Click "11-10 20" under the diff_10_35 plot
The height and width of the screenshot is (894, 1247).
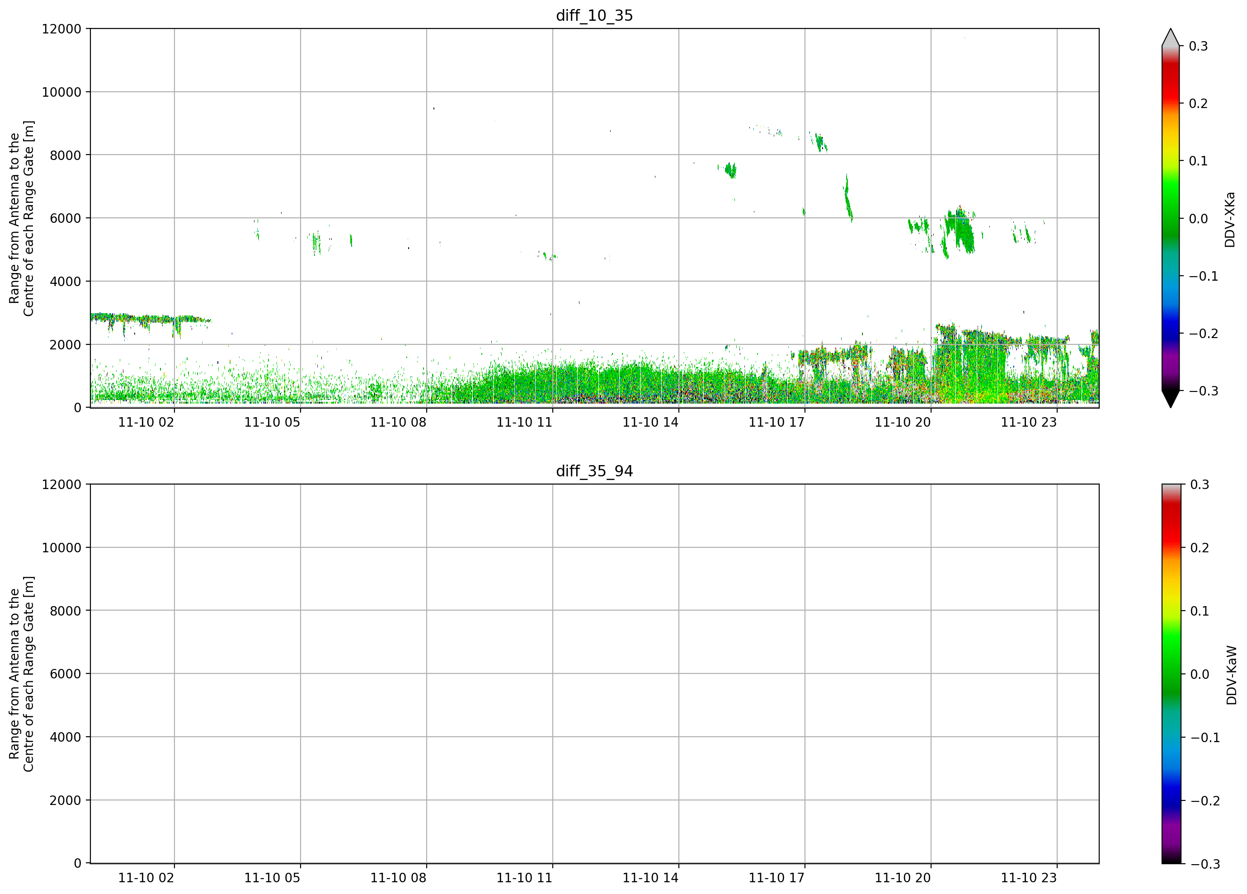[x=903, y=422]
